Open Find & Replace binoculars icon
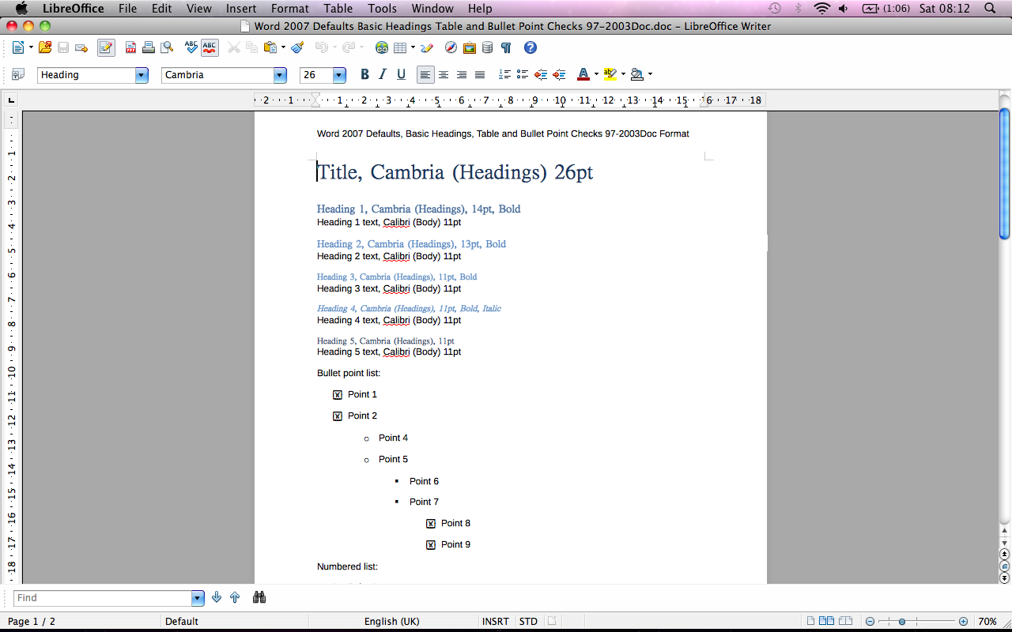The width and height of the screenshot is (1012, 632). (x=259, y=598)
